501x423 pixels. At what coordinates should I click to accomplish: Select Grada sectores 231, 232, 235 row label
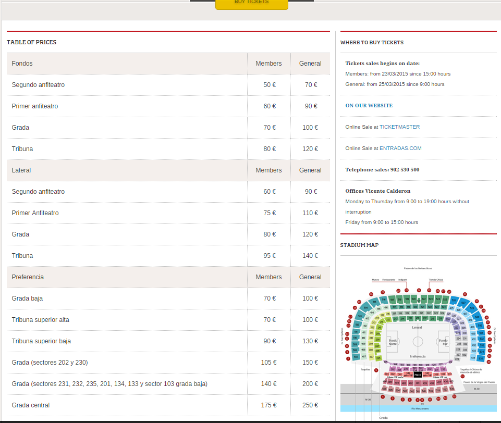coord(109,384)
